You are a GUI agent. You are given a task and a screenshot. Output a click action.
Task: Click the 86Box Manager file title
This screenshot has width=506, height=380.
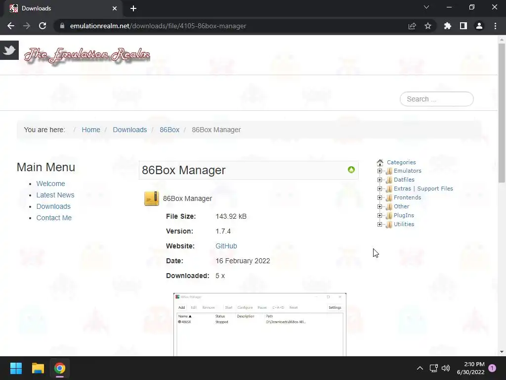pyautogui.click(x=187, y=198)
